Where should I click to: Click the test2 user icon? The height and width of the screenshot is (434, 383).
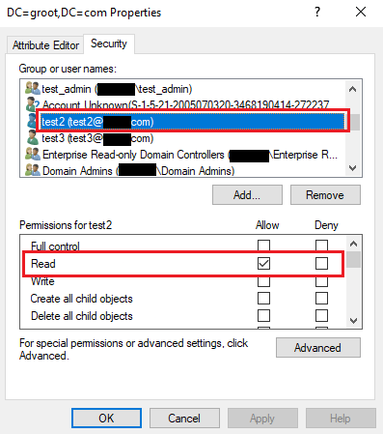32,121
